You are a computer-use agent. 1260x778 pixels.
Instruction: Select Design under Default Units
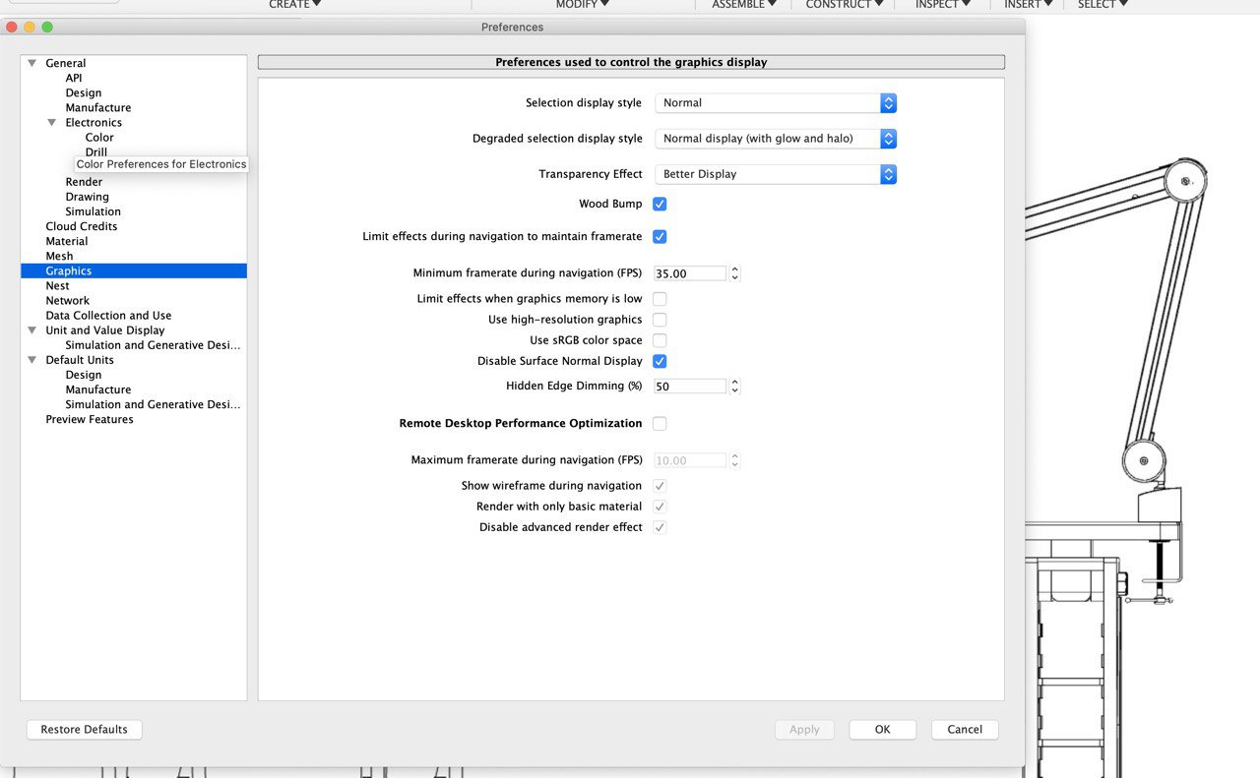(84, 375)
